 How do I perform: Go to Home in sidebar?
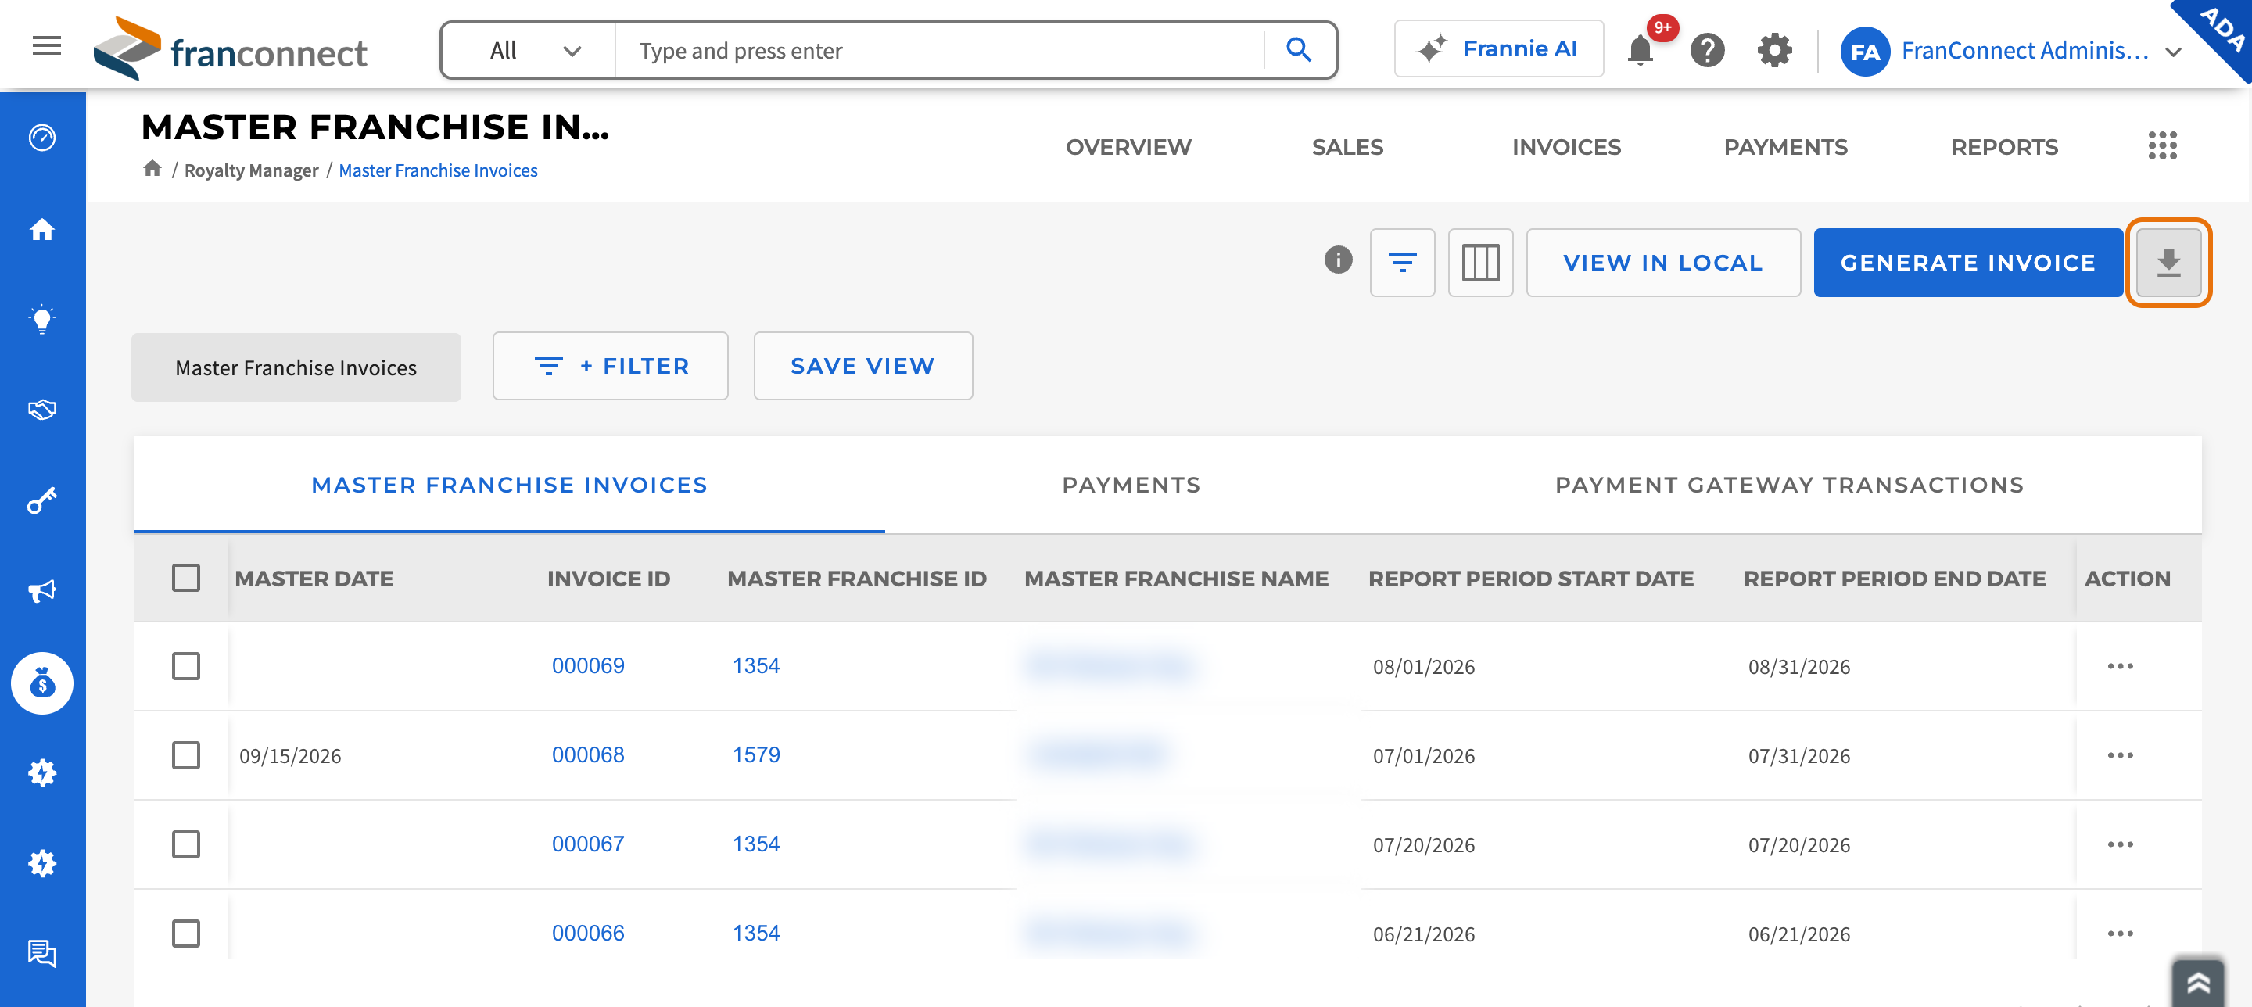tap(42, 230)
